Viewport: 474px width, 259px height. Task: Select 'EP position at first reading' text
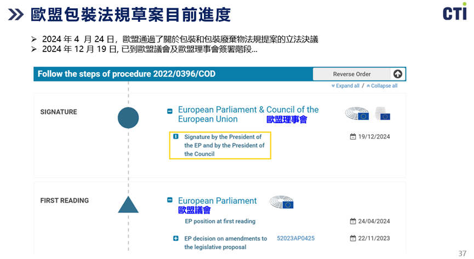[x=220, y=221]
